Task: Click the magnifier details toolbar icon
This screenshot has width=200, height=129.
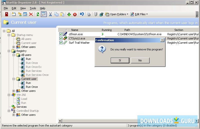Action: 44,14
